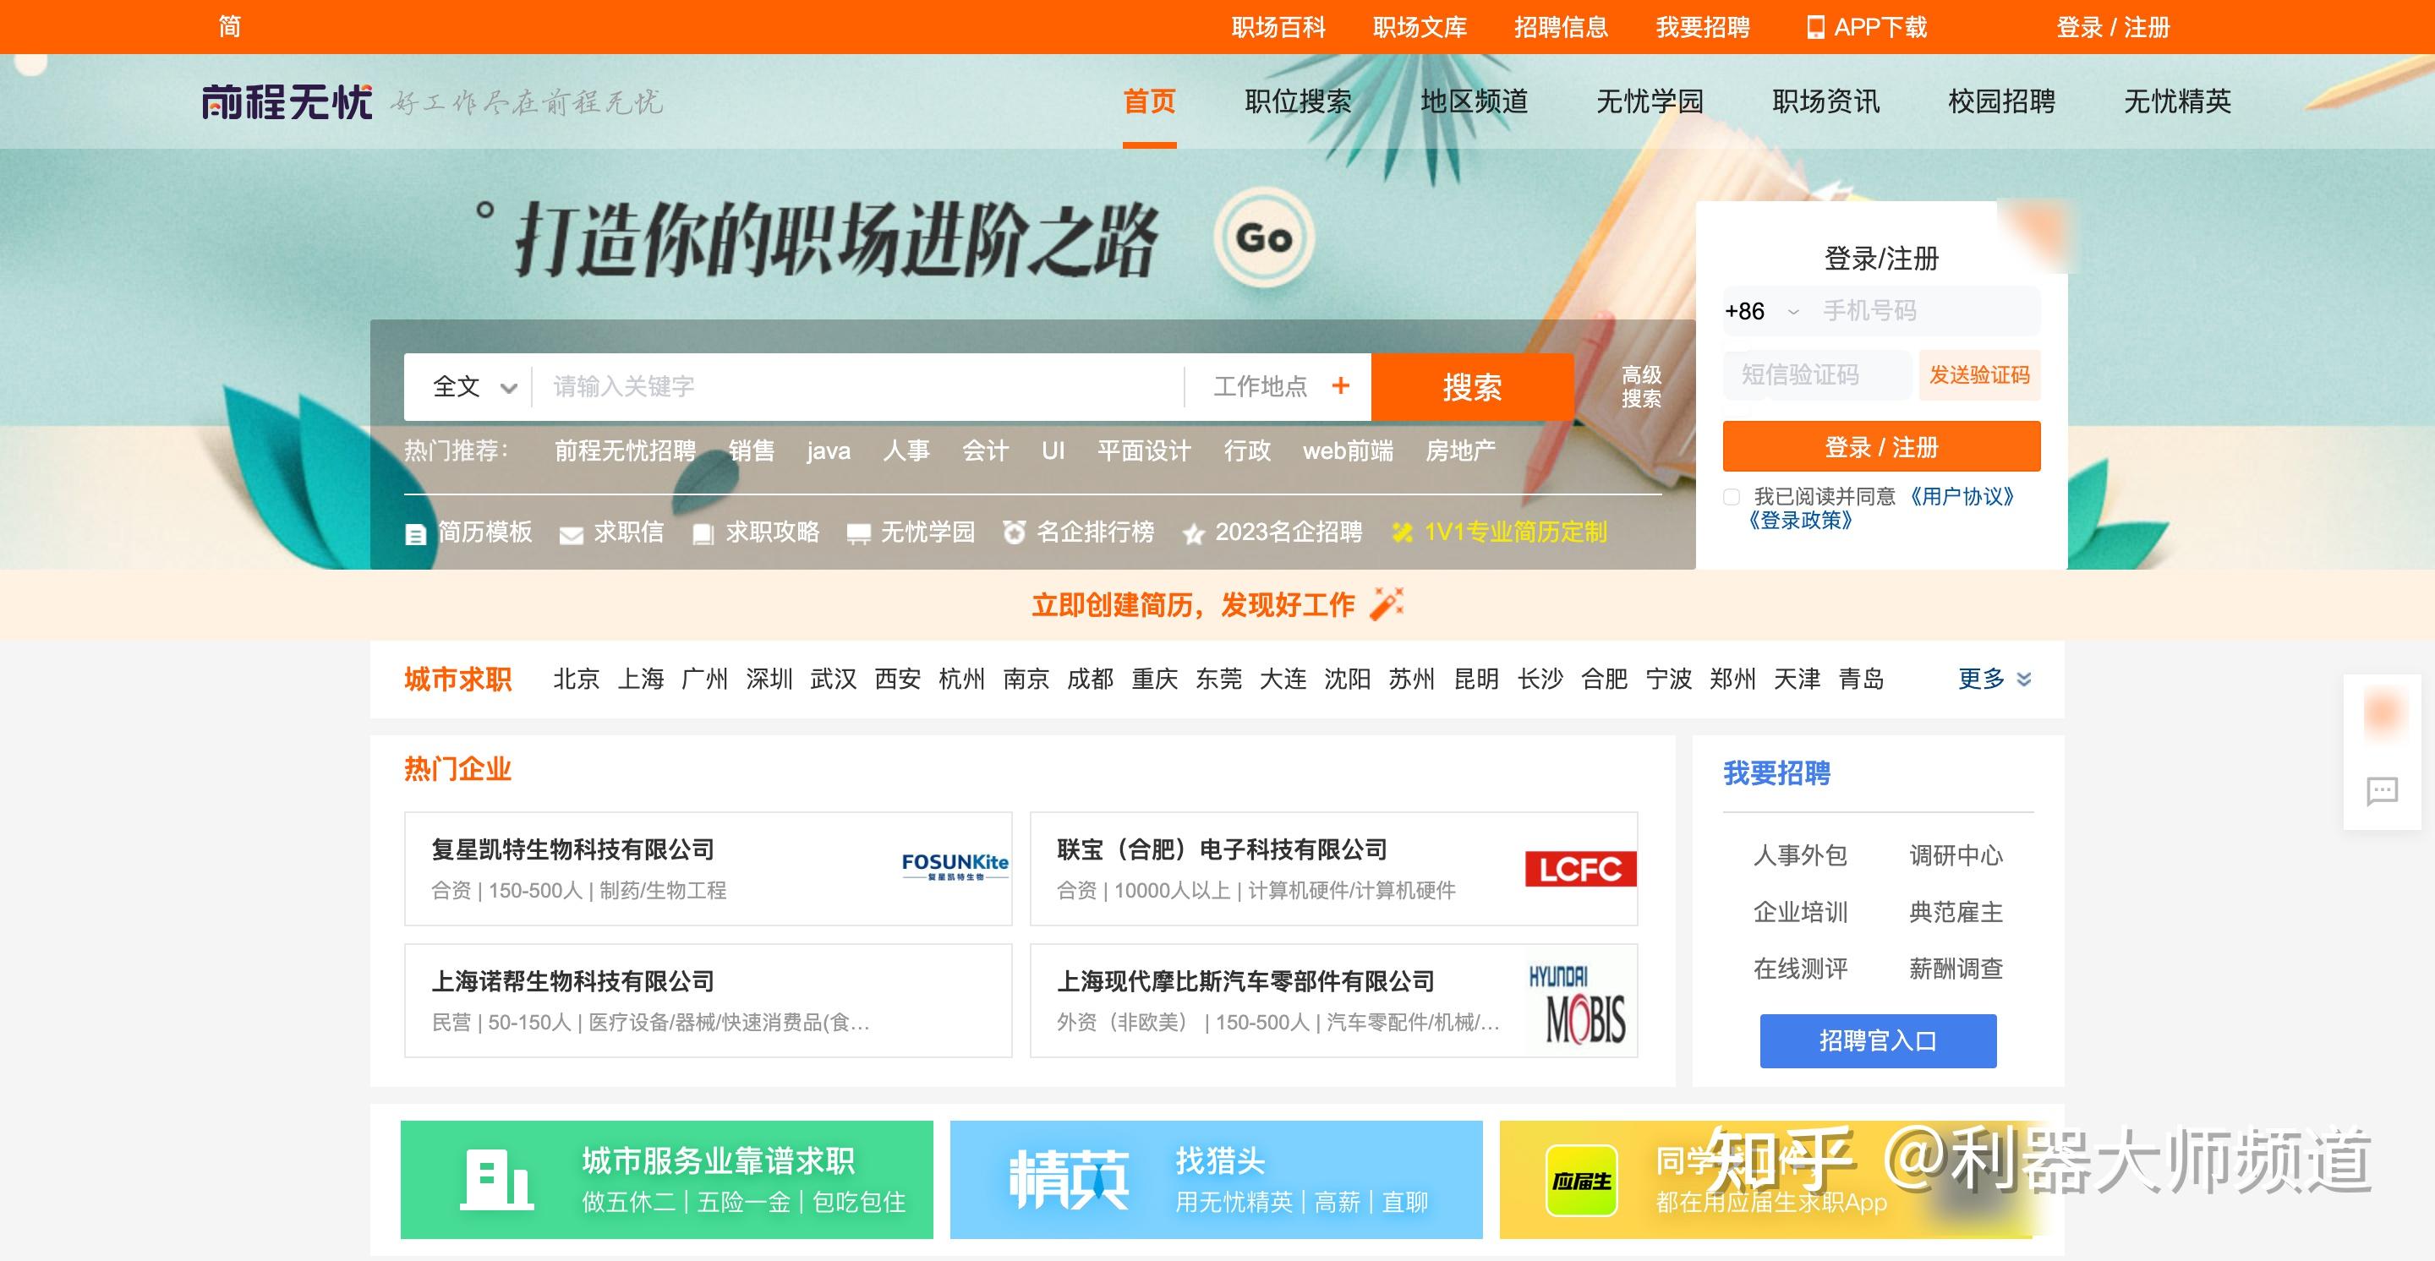Viewport: 2435px width, 1261px height.
Task: Open the 《用户协议》 link
Action: coord(1962,497)
